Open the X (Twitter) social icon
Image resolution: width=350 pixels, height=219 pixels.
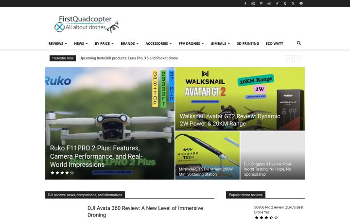293,3
